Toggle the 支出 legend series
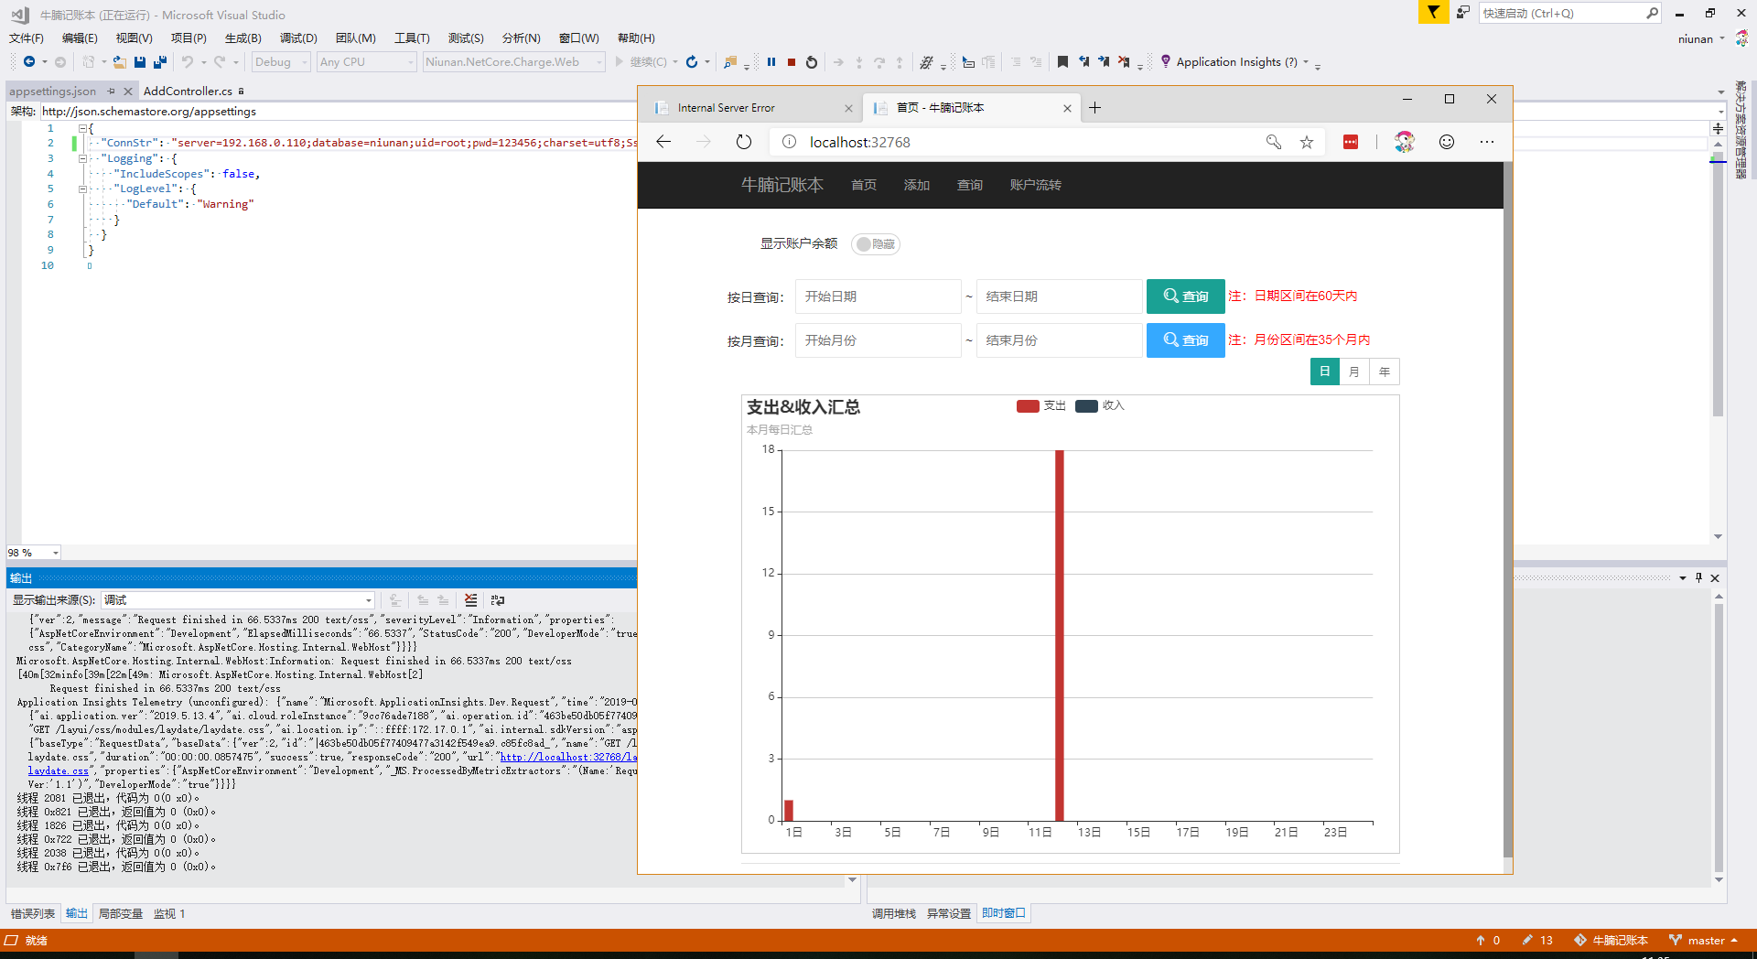The image size is (1757, 959). pos(1041,405)
